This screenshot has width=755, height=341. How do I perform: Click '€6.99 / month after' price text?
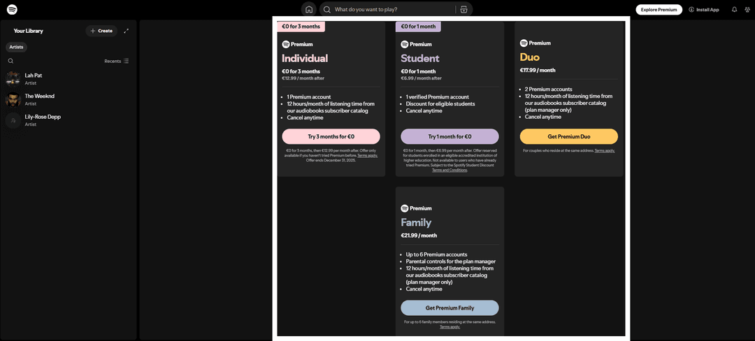pyautogui.click(x=422, y=78)
